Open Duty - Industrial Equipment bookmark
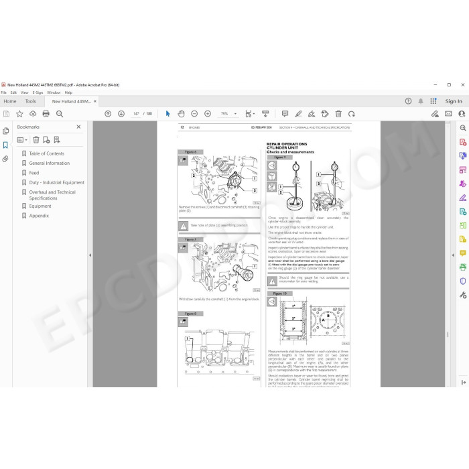The image size is (469, 469). 56,182
